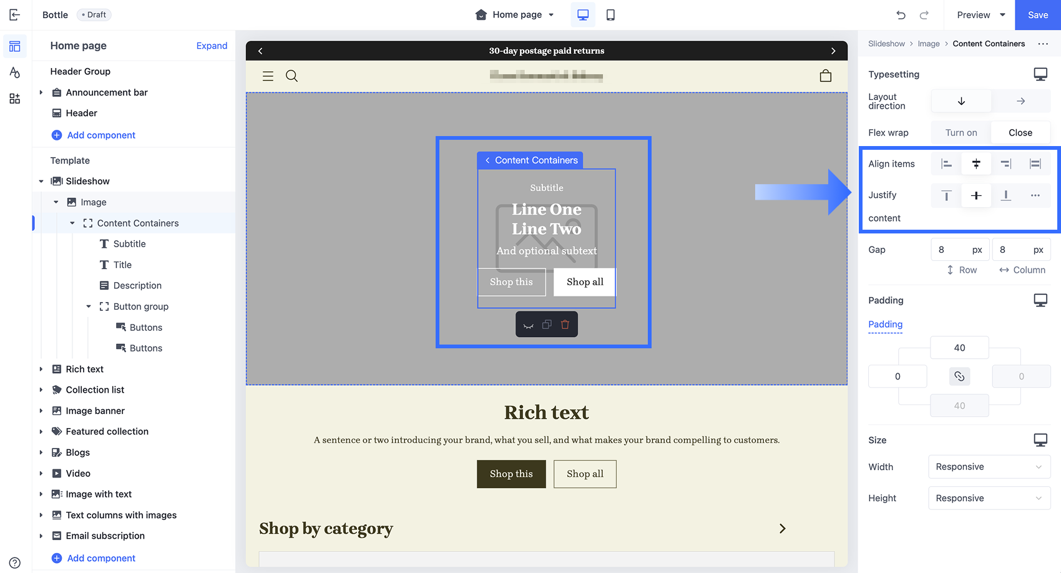Click the Typesetting device monitor icon
The height and width of the screenshot is (573, 1061).
1040,74
